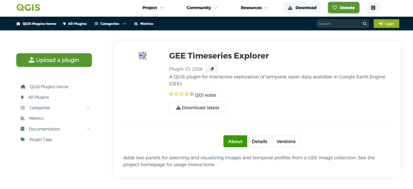The height and width of the screenshot is (189, 413).
Task: Click the house icon in the navbar
Action: tap(18, 24)
